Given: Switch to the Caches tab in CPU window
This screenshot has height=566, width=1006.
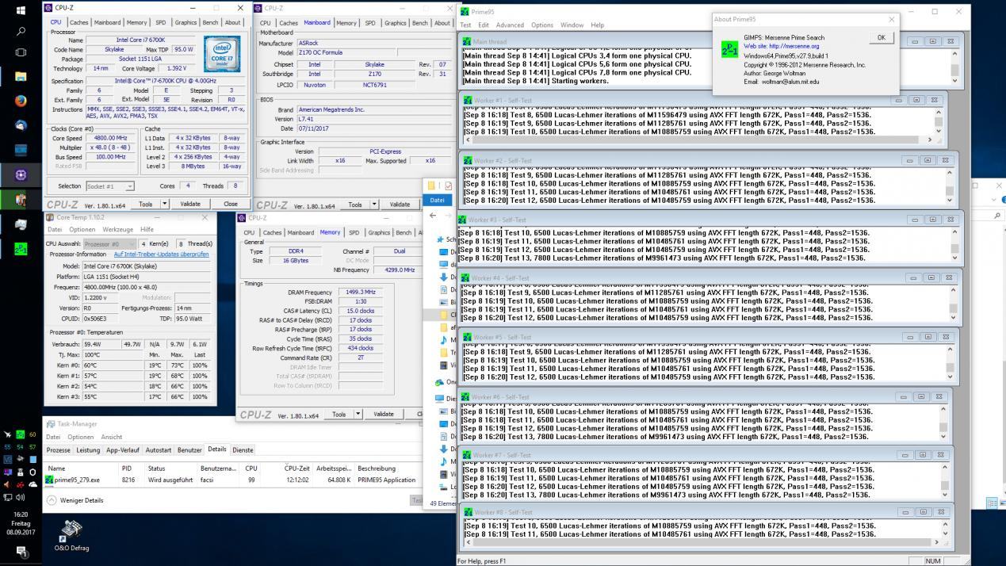Looking at the screenshot, I should point(78,22).
